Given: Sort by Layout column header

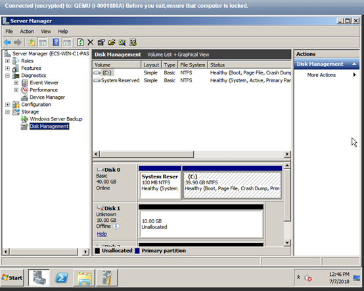Looking at the screenshot, I should tap(151, 65).
